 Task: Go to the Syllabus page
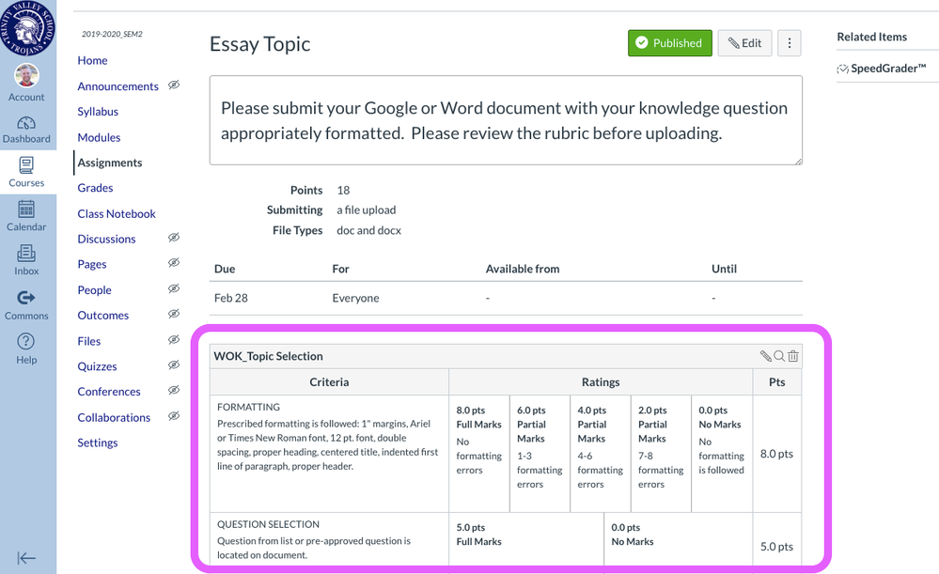point(97,111)
